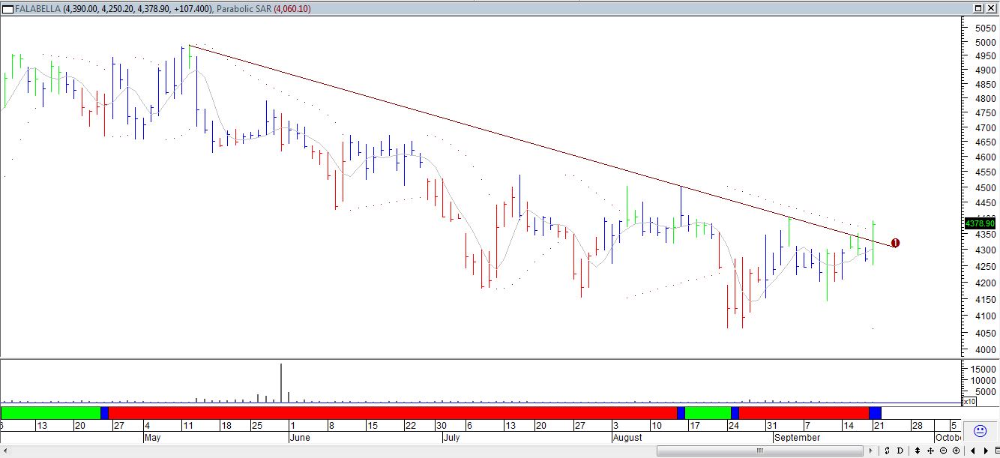Click the blue smiley face icon
1000x458 pixels.
point(980,431)
